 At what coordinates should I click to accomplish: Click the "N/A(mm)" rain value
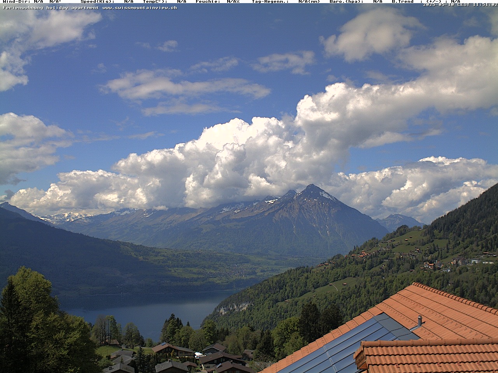pos(309,2)
